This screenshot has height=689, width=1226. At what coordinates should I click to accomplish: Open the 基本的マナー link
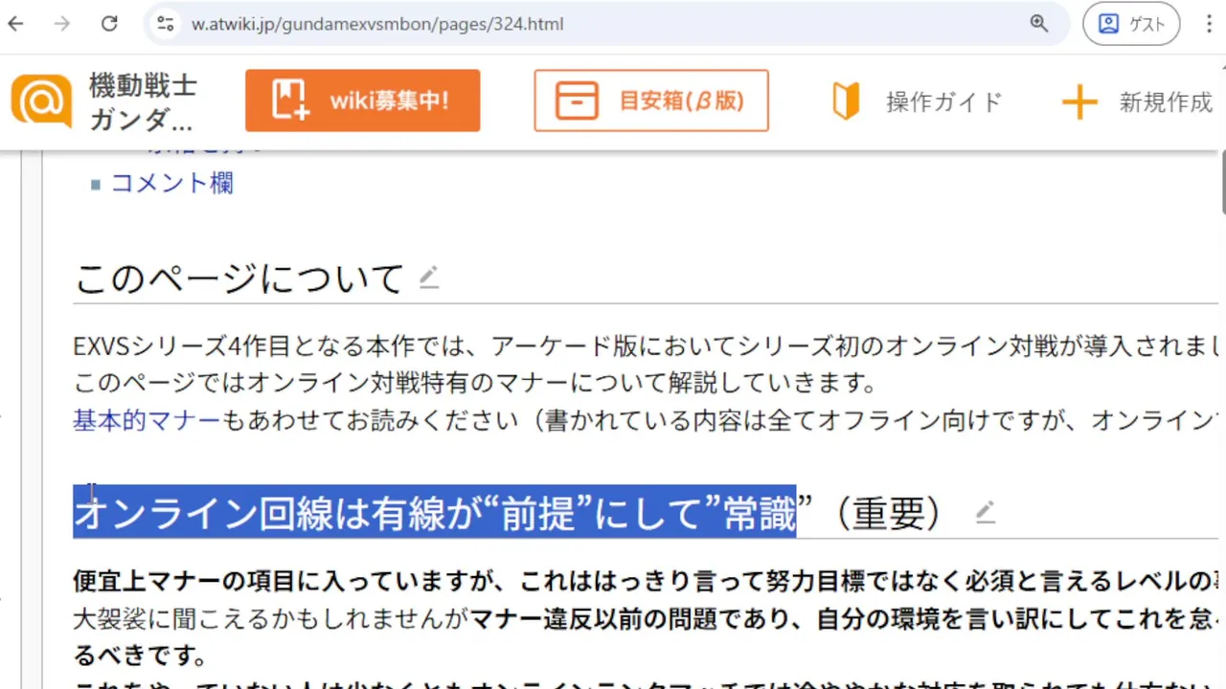point(148,420)
